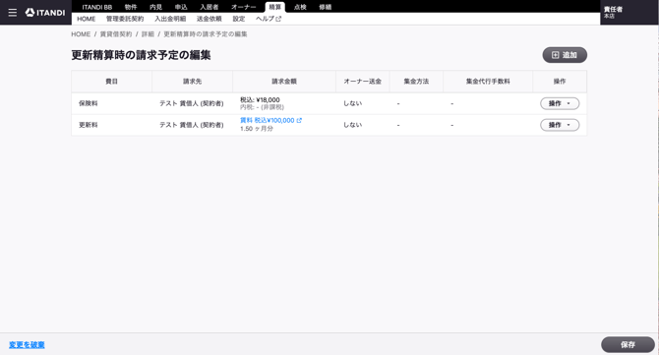The height and width of the screenshot is (355, 659).
Task: Switch to the 物件 tab
Action: coord(131,7)
